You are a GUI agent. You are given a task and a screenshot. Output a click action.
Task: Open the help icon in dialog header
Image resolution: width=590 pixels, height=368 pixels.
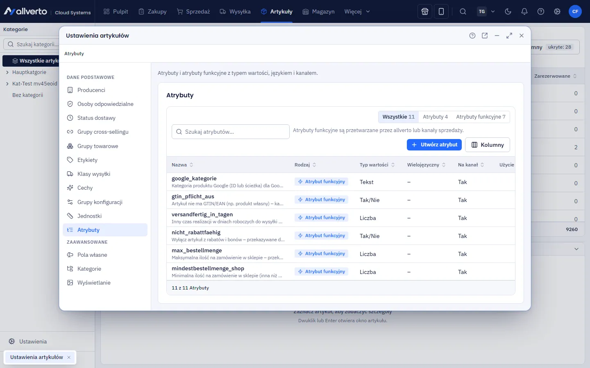pyautogui.click(x=472, y=36)
